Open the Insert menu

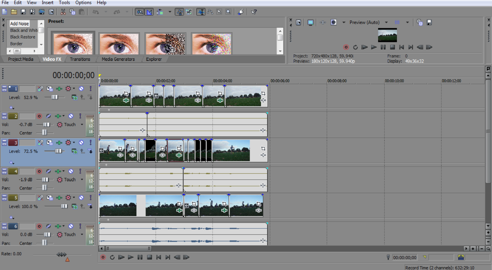48,2
